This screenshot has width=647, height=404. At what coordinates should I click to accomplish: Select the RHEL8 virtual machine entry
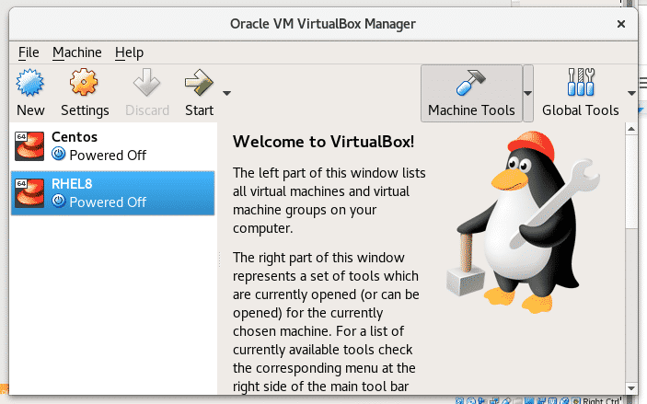[112, 193]
